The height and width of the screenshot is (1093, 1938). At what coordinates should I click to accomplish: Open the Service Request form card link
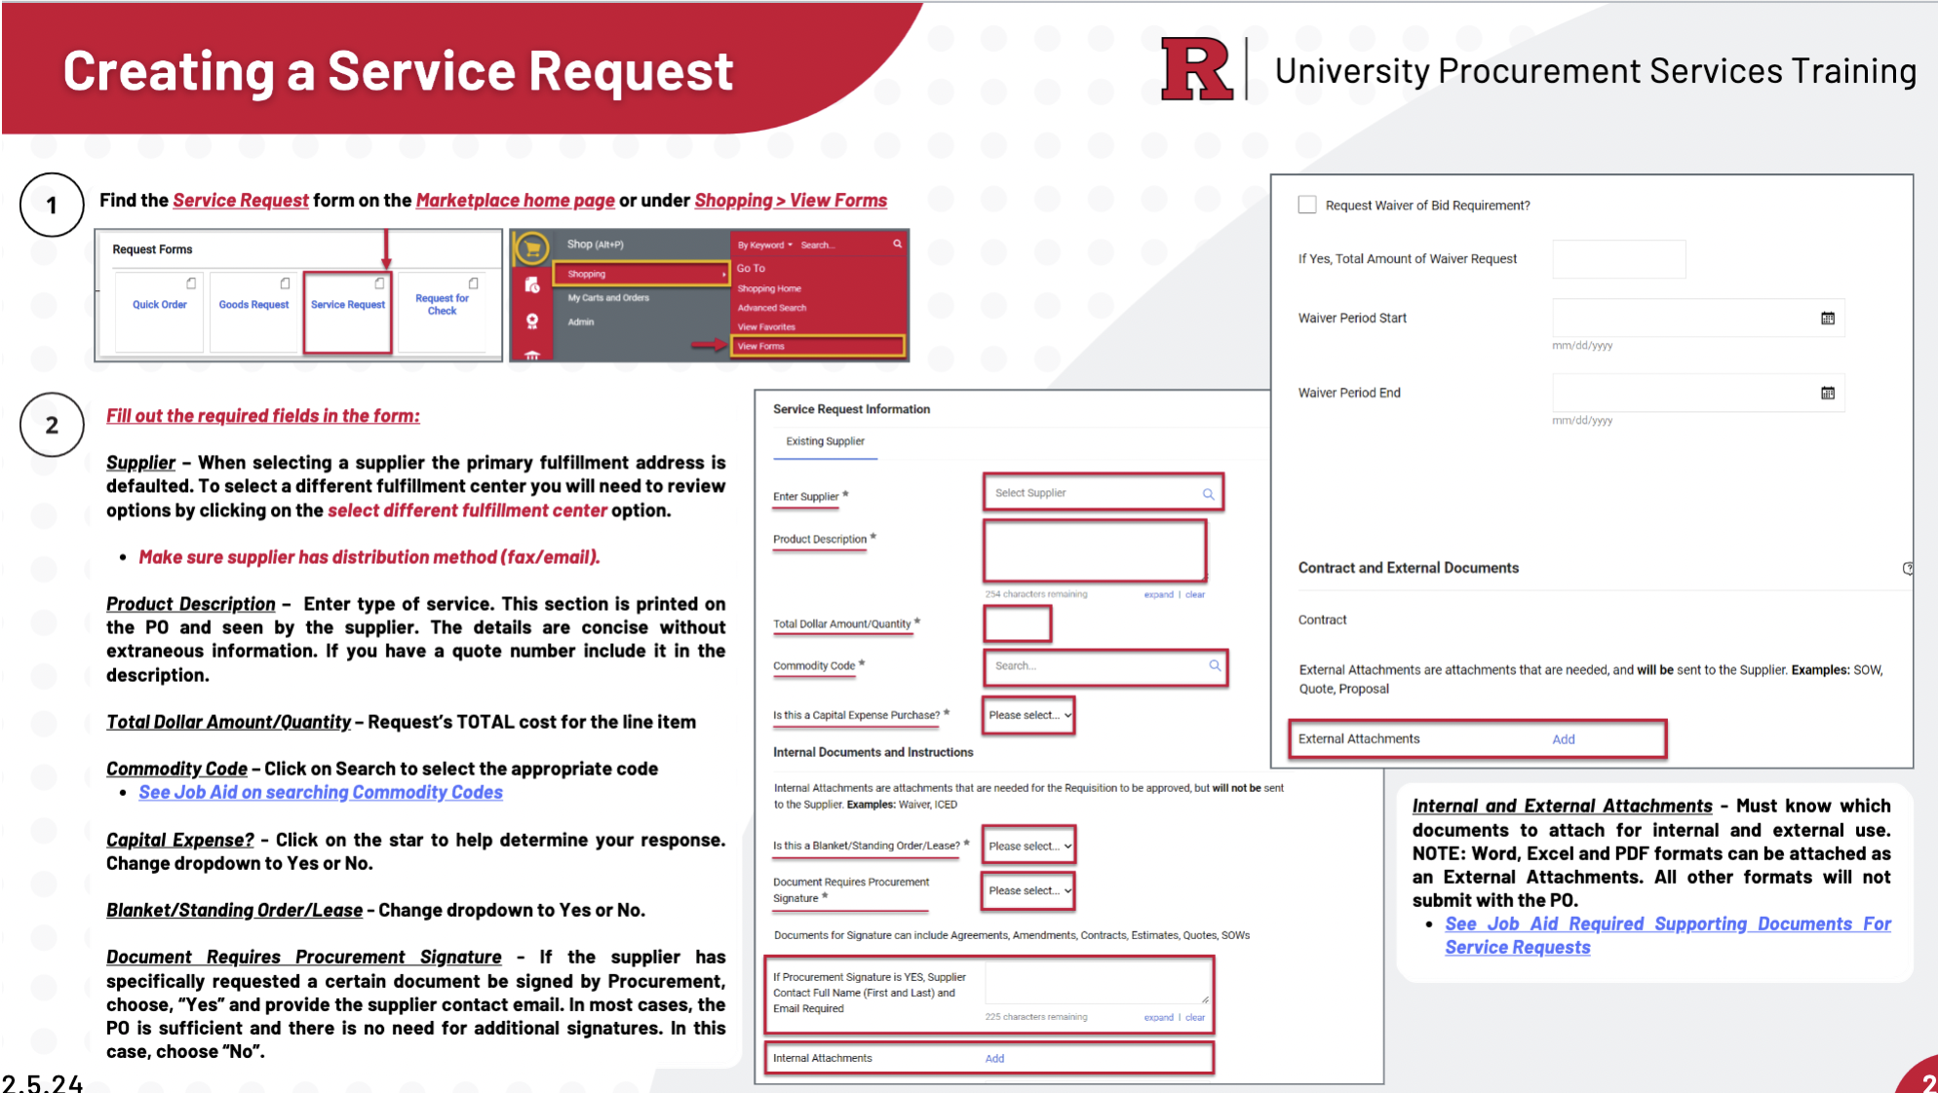pyautogui.click(x=348, y=305)
